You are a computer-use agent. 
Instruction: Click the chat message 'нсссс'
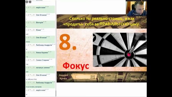[28, 42]
